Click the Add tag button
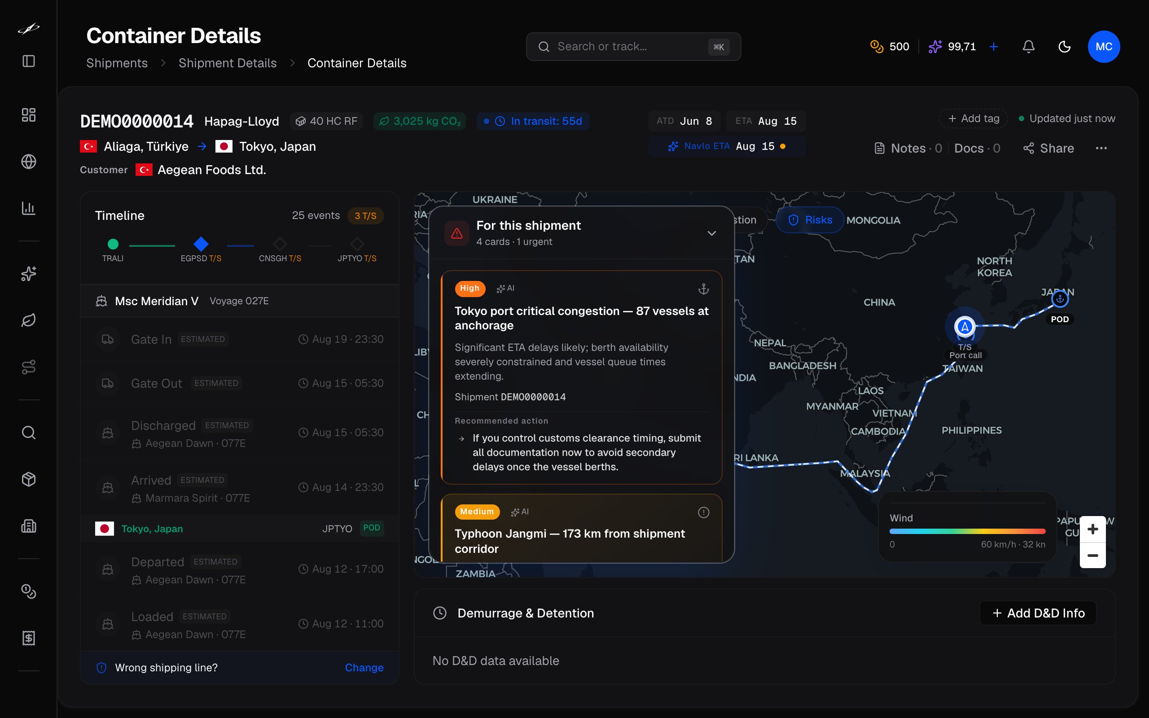1149x718 pixels. (974, 119)
